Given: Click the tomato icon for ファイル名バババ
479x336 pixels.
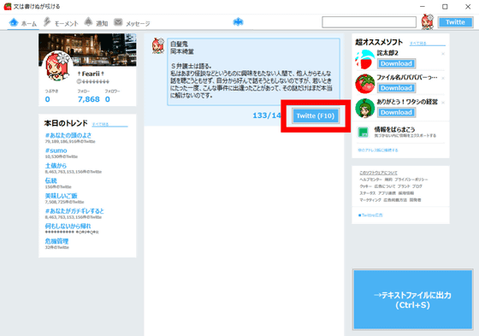Looking at the screenshot, I should (x=364, y=84).
